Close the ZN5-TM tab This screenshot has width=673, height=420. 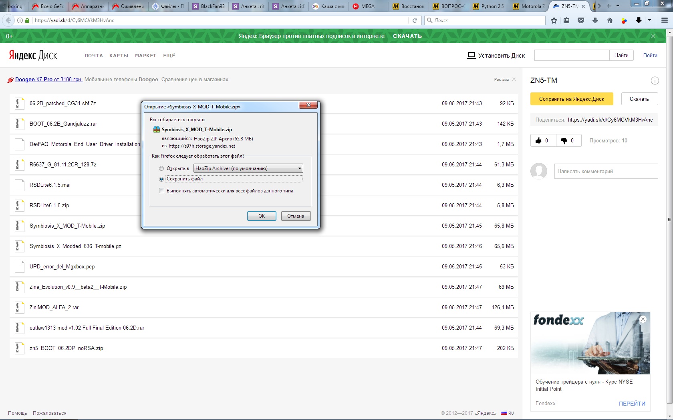point(583,6)
